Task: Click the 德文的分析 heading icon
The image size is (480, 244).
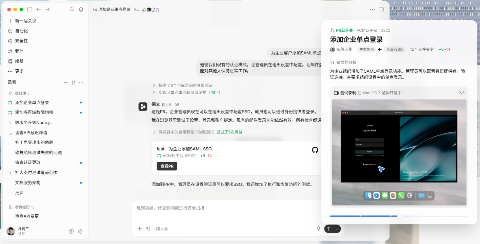Action: click(333, 63)
